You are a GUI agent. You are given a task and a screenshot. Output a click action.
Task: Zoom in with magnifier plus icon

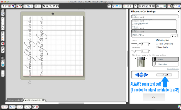44,6
